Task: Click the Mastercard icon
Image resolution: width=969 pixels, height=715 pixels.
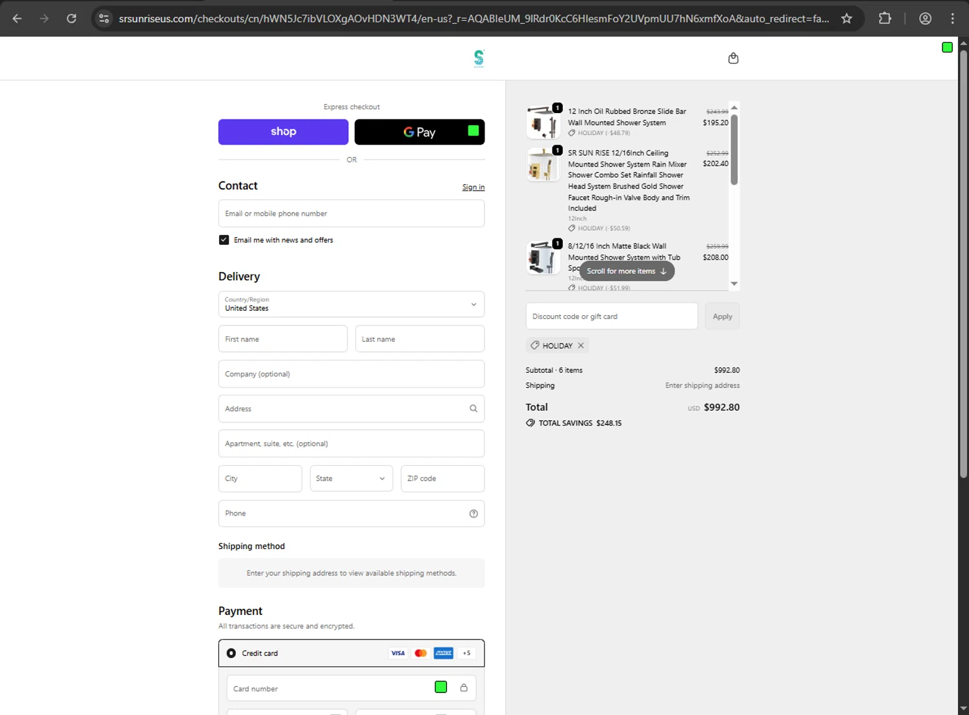Action: 421,653
